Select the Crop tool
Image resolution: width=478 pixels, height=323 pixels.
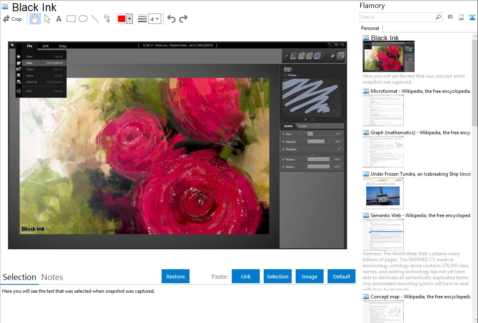click(x=12, y=19)
